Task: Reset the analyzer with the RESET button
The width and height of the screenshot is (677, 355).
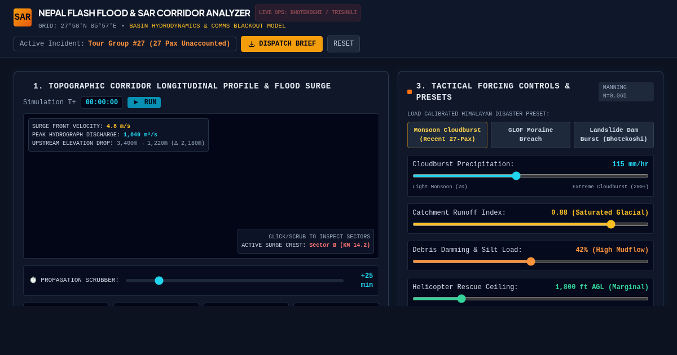Action: tap(344, 44)
